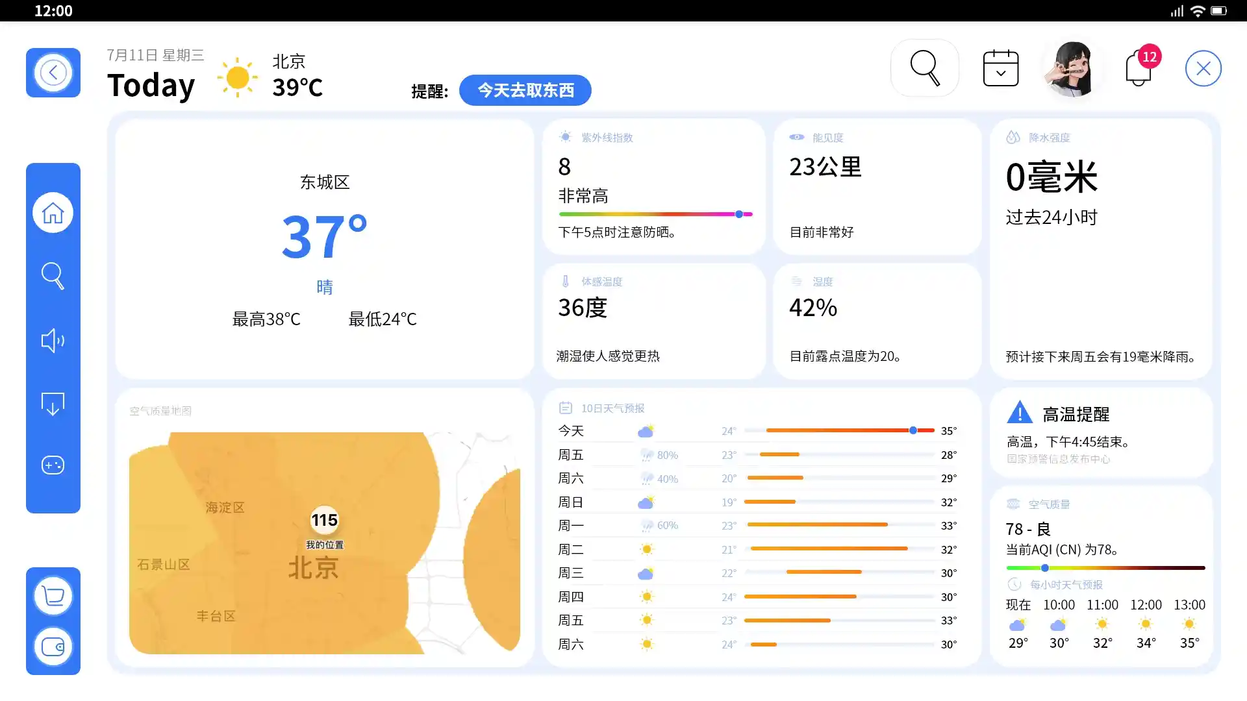Select the 周日 forecast row
The width and height of the screenshot is (1247, 701).
point(757,502)
